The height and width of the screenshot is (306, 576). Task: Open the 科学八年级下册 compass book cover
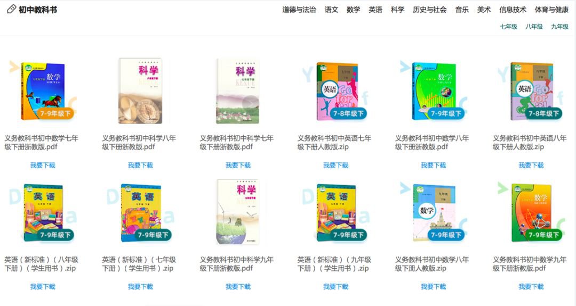(140, 91)
